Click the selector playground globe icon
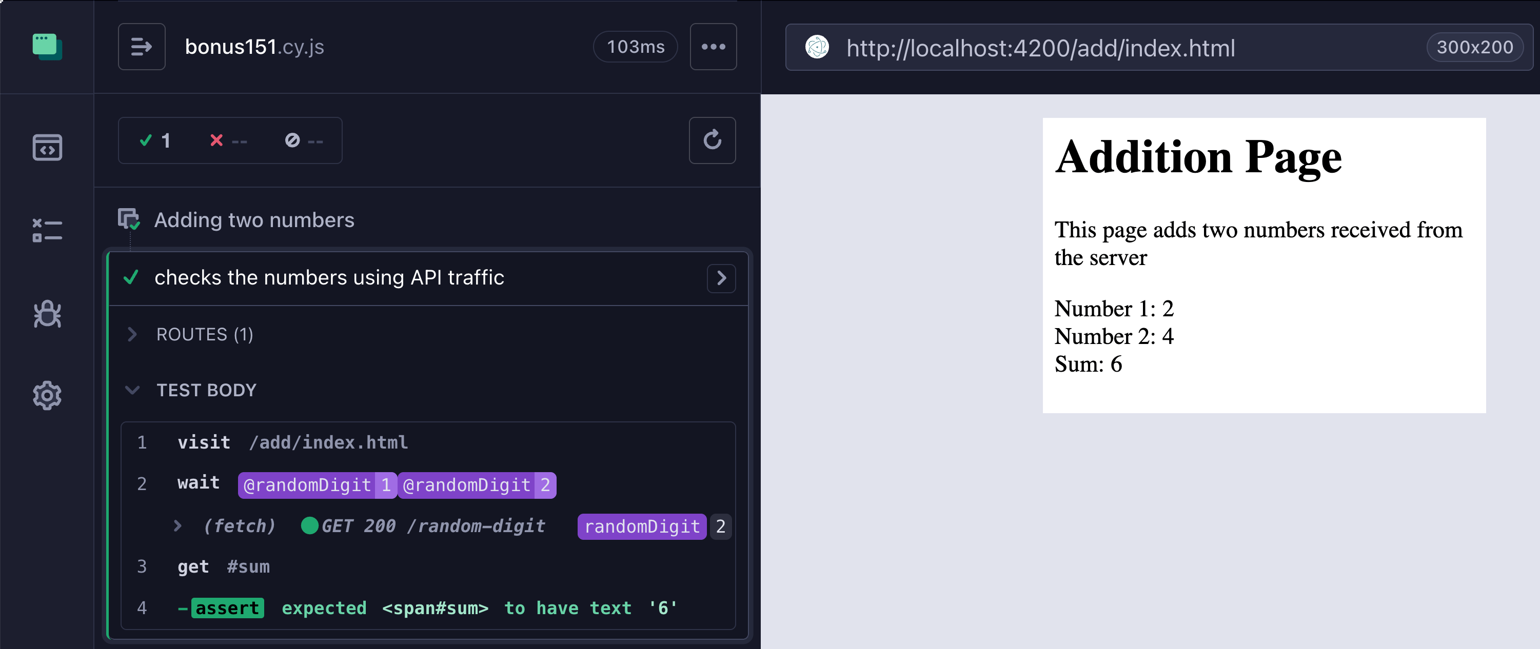The width and height of the screenshot is (1540, 649). [817, 47]
